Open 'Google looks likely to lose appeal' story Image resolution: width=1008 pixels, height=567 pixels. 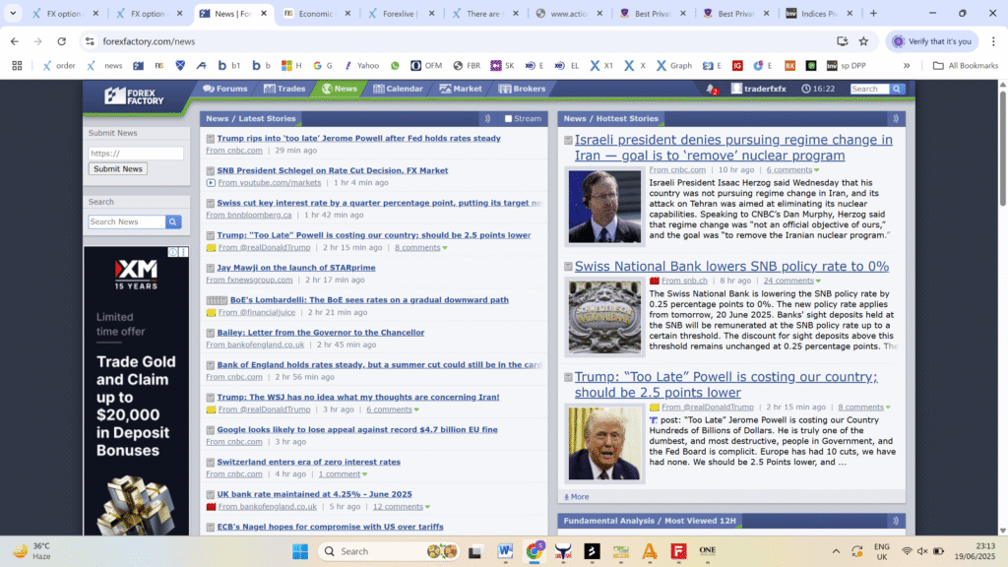coord(357,430)
